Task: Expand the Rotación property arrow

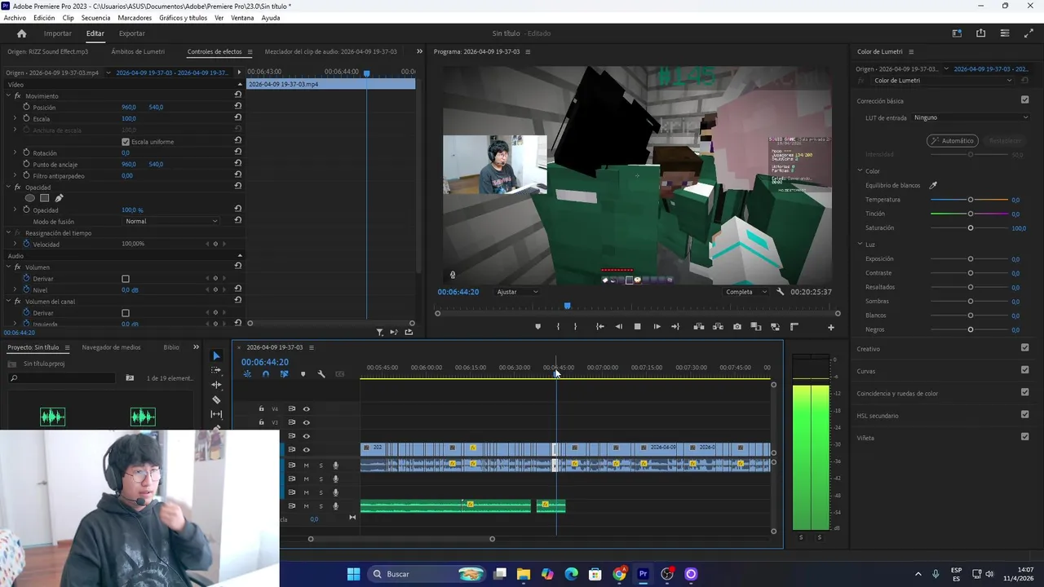Action: pyautogui.click(x=15, y=152)
